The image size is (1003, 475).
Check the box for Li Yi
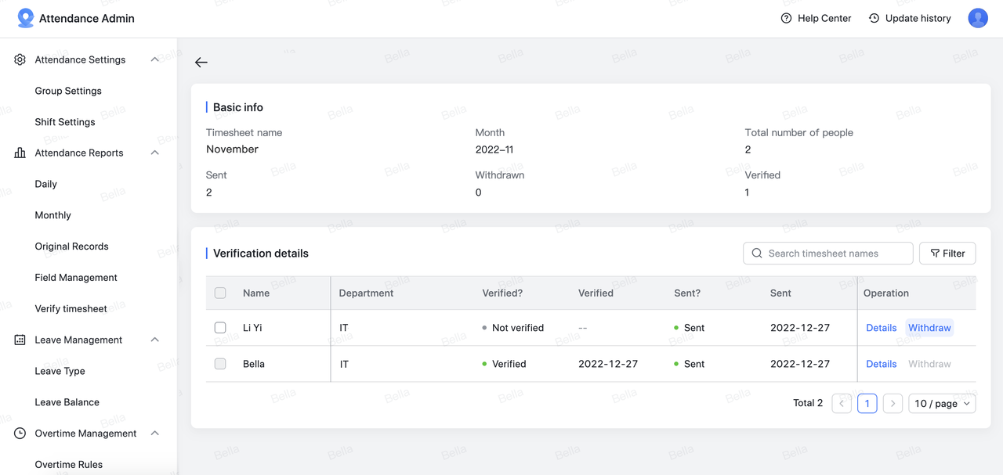pos(220,328)
